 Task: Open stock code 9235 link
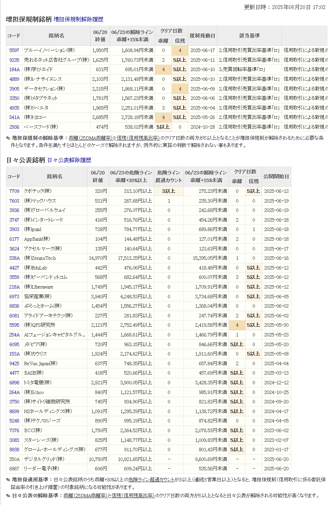pyautogui.click(x=14, y=60)
